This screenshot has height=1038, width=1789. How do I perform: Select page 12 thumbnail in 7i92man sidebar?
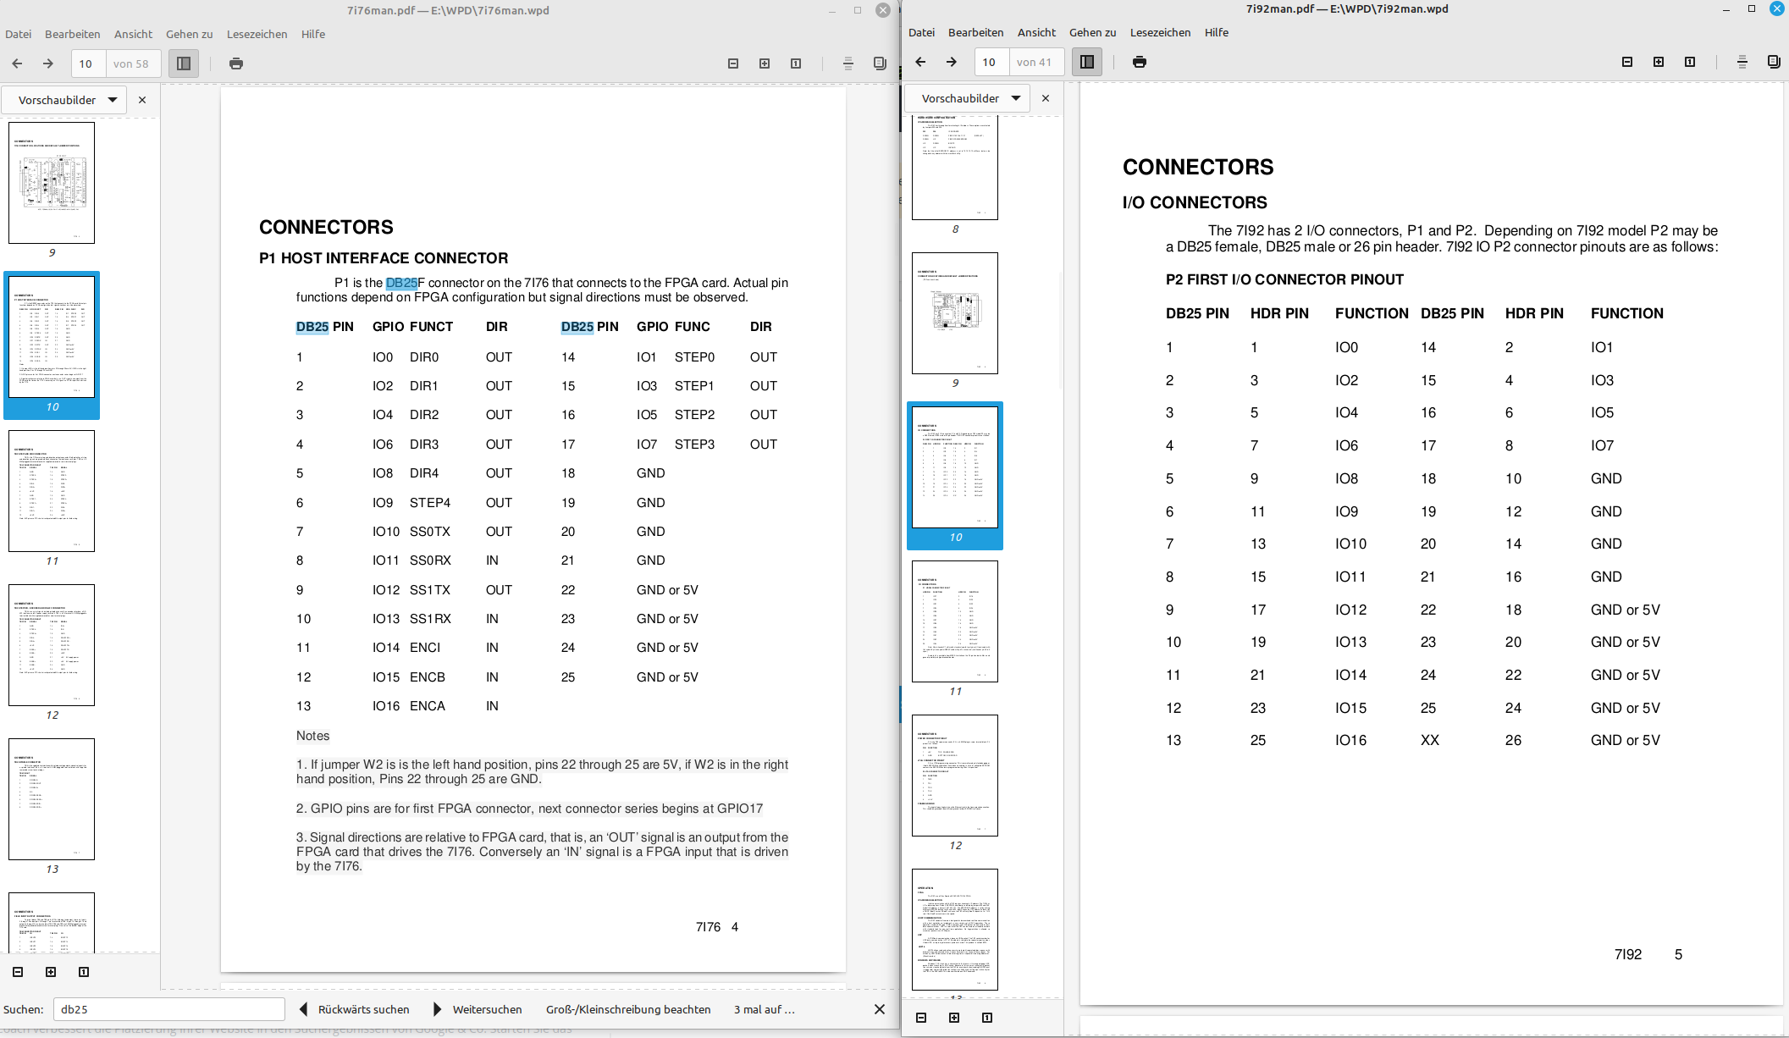(x=955, y=776)
